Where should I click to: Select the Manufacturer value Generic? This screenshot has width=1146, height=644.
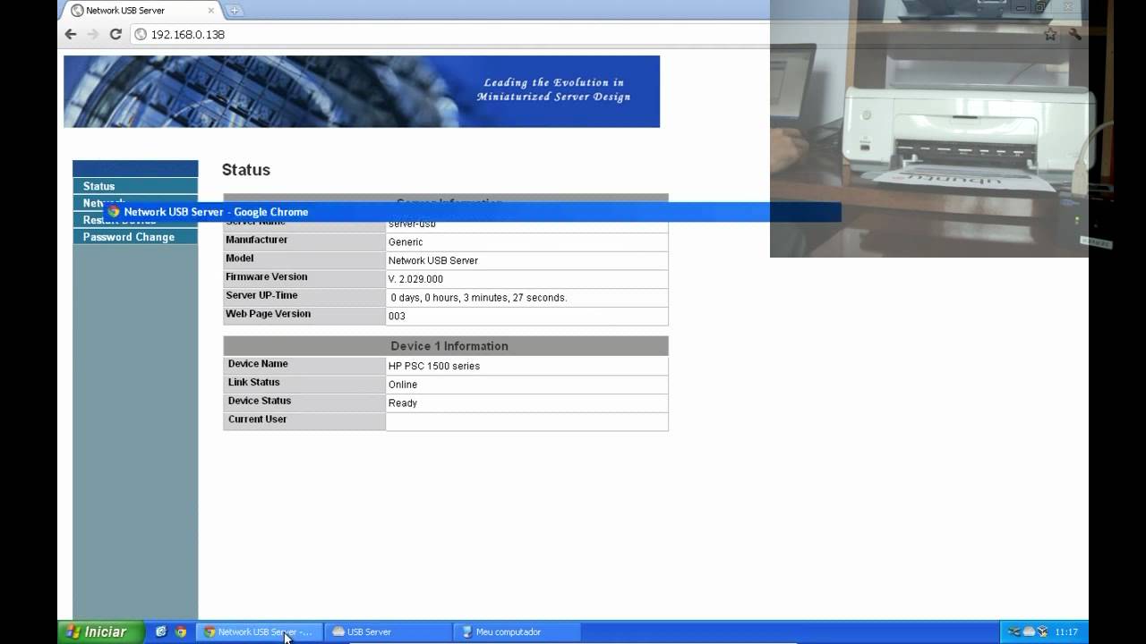tap(406, 242)
